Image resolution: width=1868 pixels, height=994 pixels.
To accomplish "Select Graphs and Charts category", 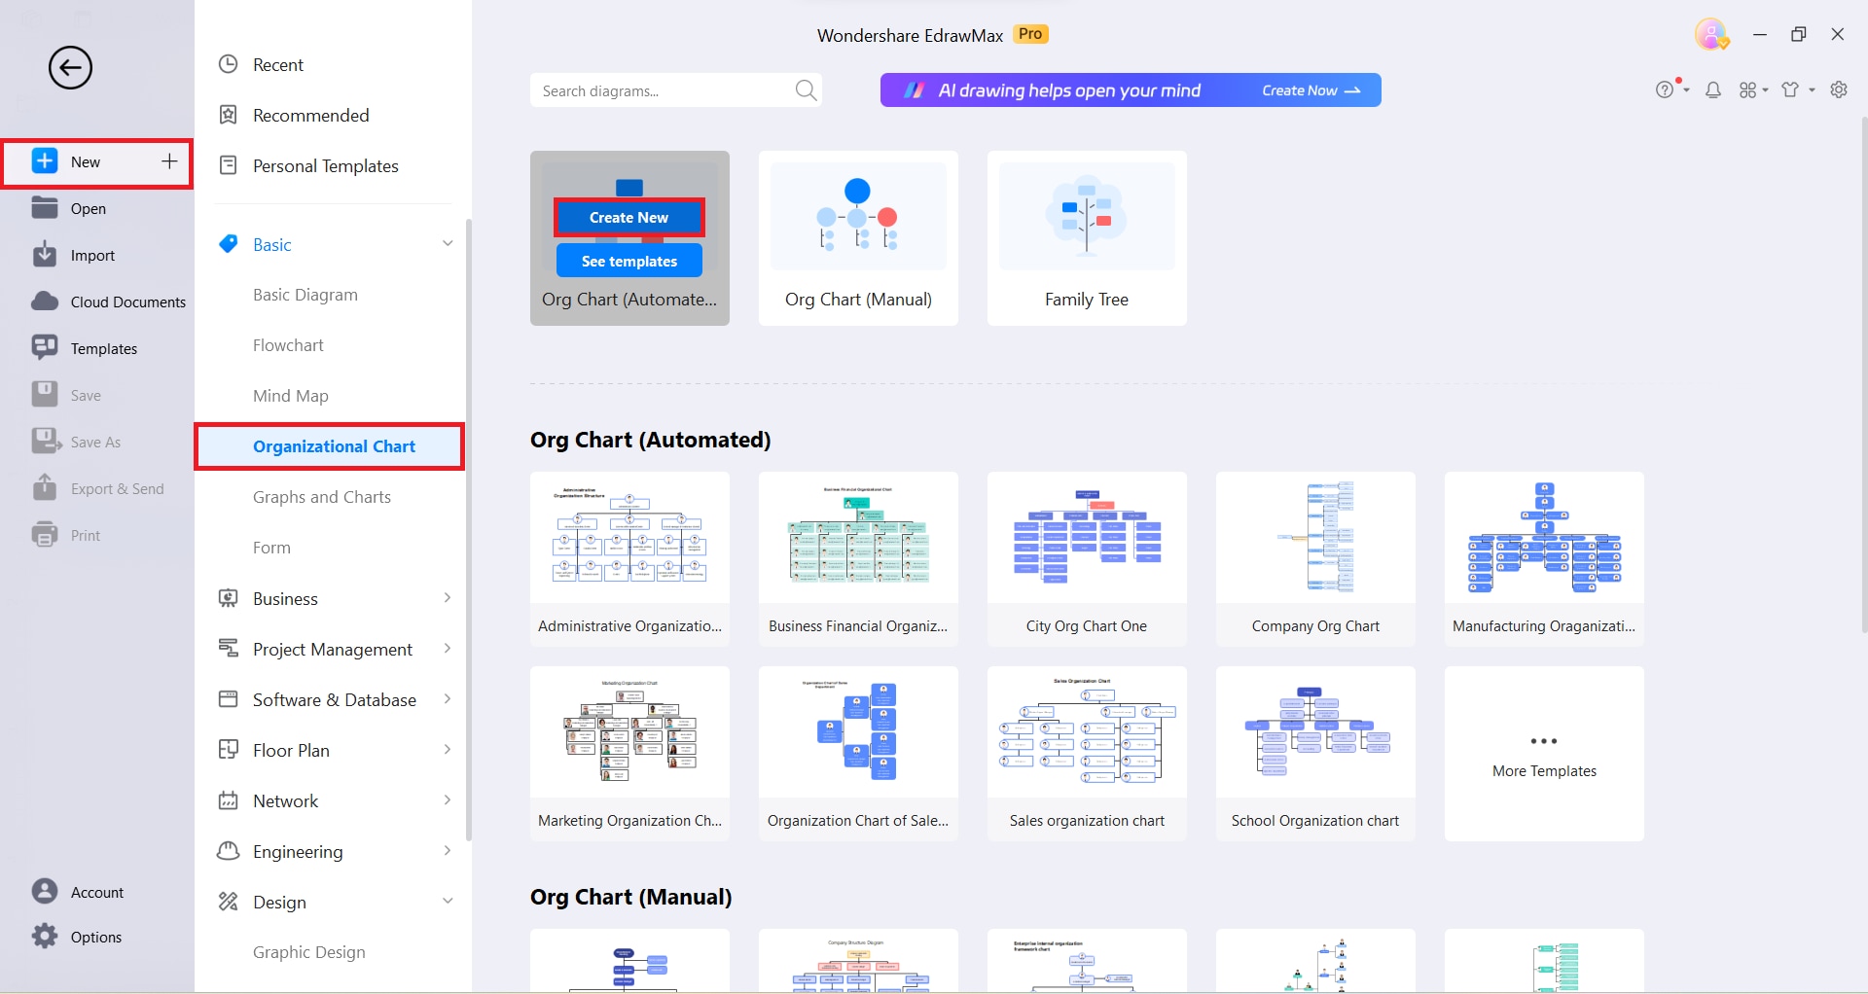I will tap(322, 497).
